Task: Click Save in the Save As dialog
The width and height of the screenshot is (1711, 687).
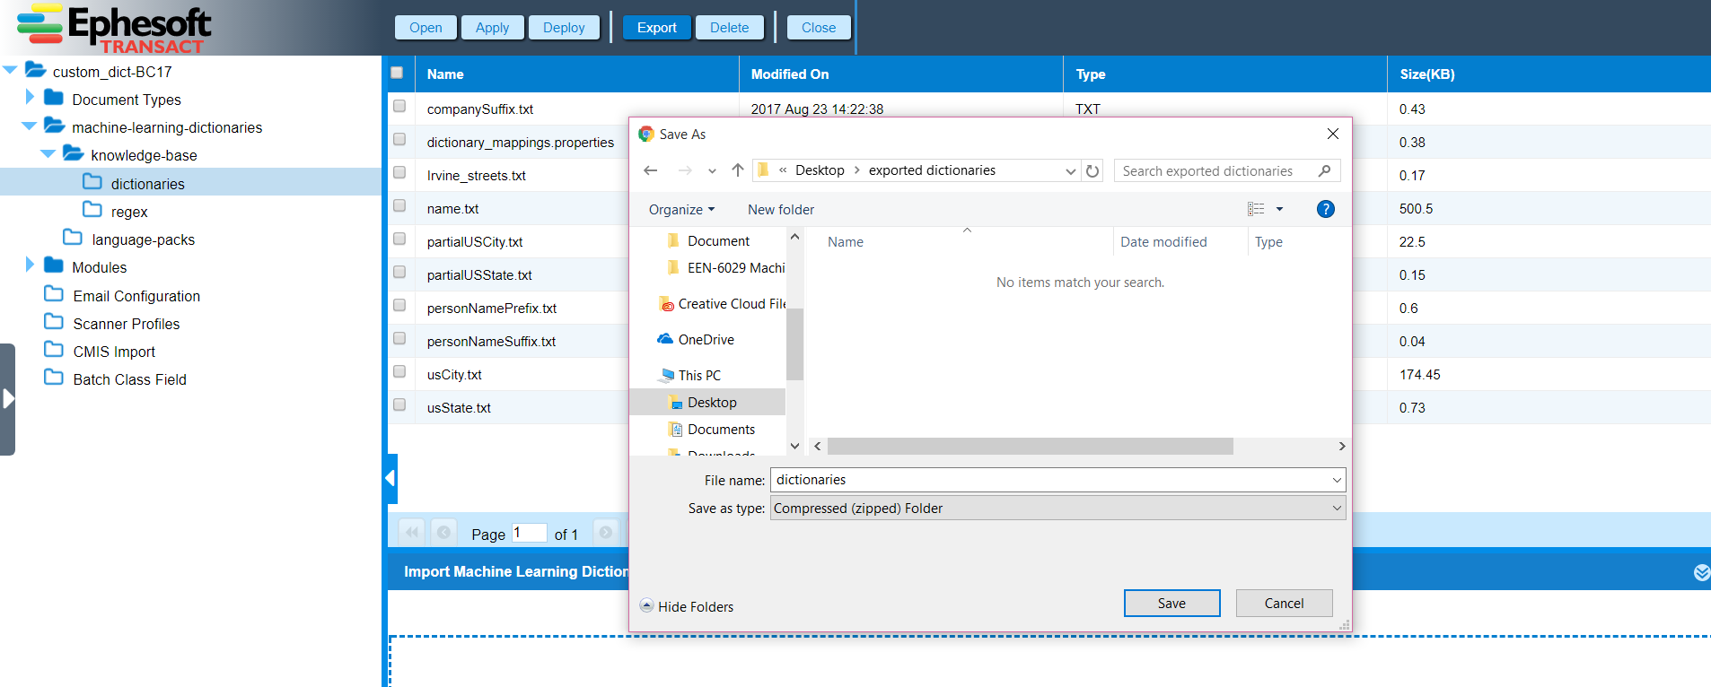Action: [x=1171, y=604]
